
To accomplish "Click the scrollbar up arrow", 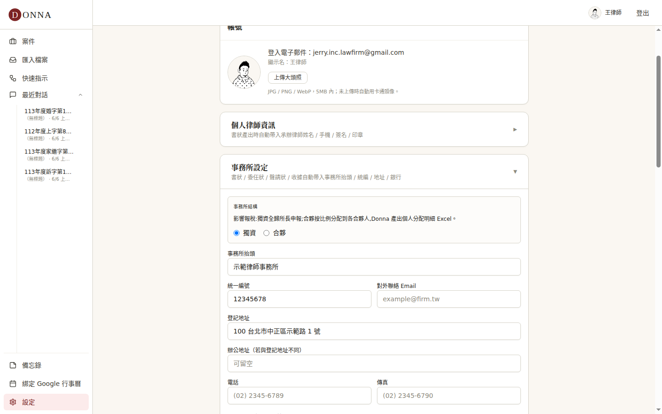I will (658, 29).
